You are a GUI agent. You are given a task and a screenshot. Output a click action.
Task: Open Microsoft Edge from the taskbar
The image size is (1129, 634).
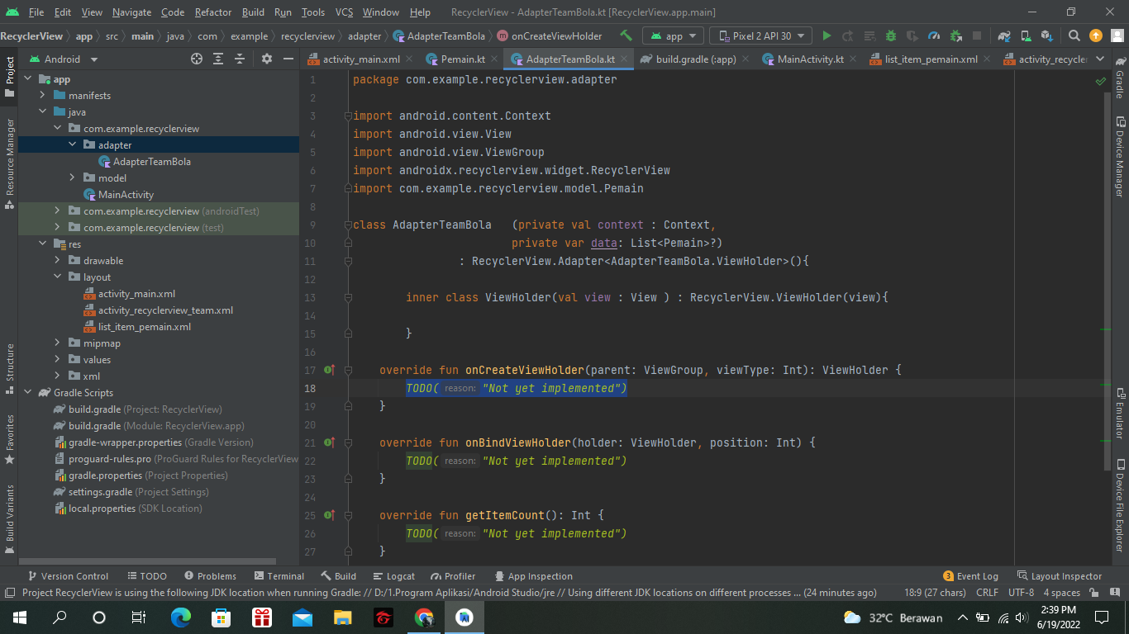point(180,617)
